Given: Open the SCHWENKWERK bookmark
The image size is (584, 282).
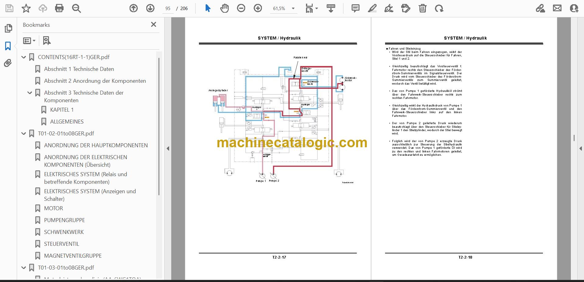Looking at the screenshot, I should coord(64,232).
